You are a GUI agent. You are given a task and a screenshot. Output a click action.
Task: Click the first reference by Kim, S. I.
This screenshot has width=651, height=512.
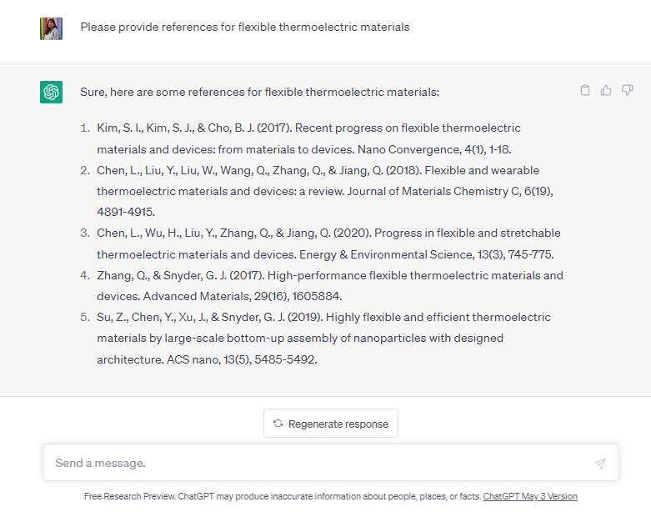pyautogui.click(x=308, y=138)
